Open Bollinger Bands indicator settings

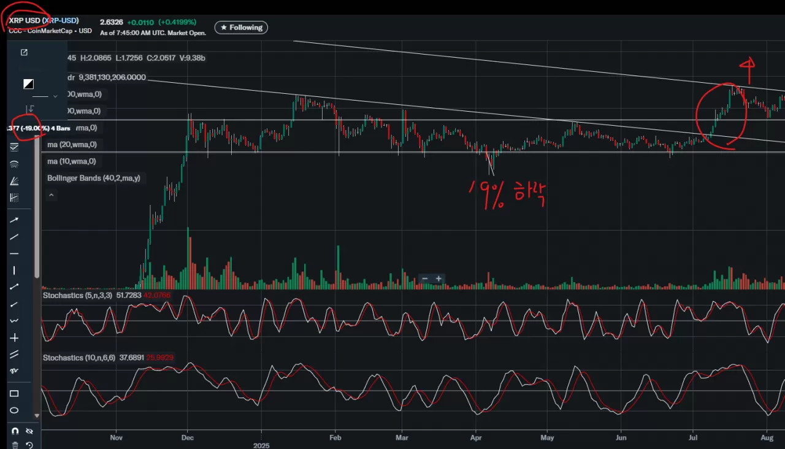pyautogui.click(x=93, y=178)
